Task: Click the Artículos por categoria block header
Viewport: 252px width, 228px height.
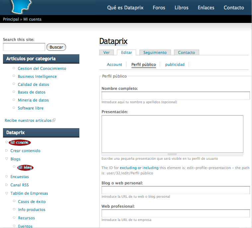Action: [x=41, y=59]
